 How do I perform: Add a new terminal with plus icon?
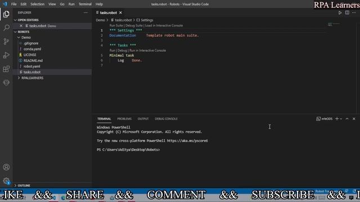pyautogui.click(x=337, y=118)
